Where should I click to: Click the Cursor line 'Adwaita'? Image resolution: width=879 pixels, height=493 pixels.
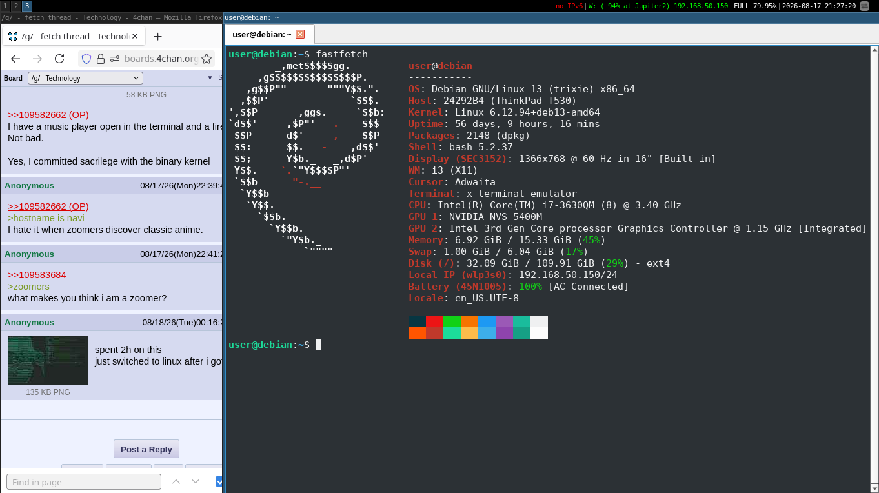click(x=452, y=182)
